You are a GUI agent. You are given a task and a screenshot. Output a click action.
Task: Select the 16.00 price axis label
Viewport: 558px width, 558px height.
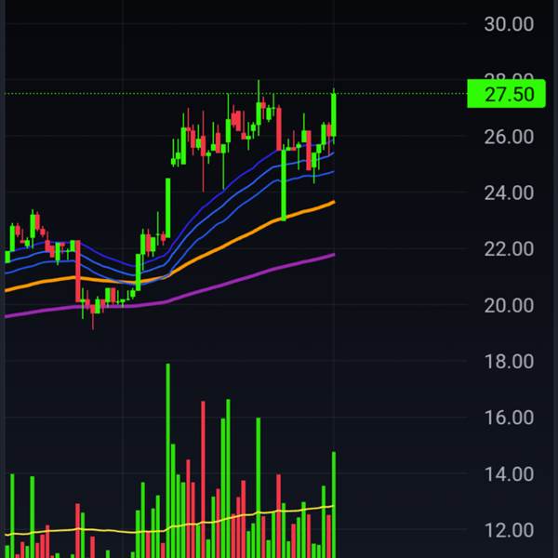[x=509, y=418]
